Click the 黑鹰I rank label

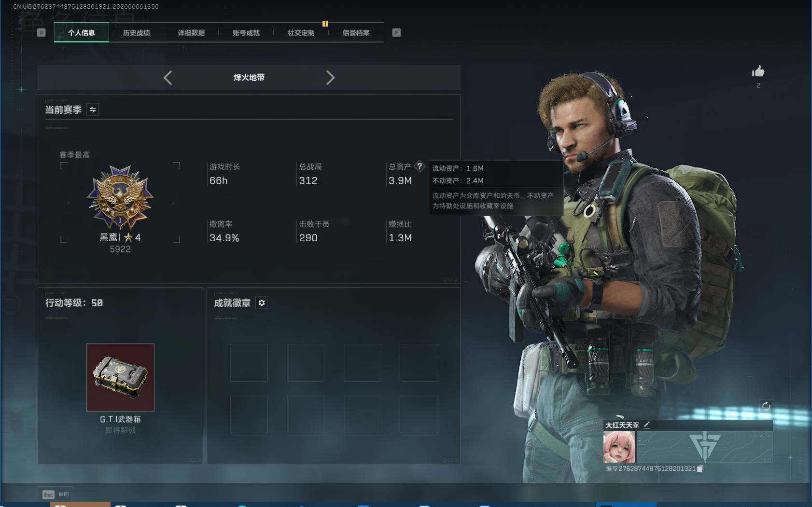[110, 237]
